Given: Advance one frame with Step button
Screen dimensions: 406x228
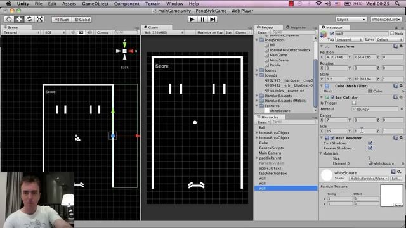Looking at the screenshot, I should coord(213,20).
